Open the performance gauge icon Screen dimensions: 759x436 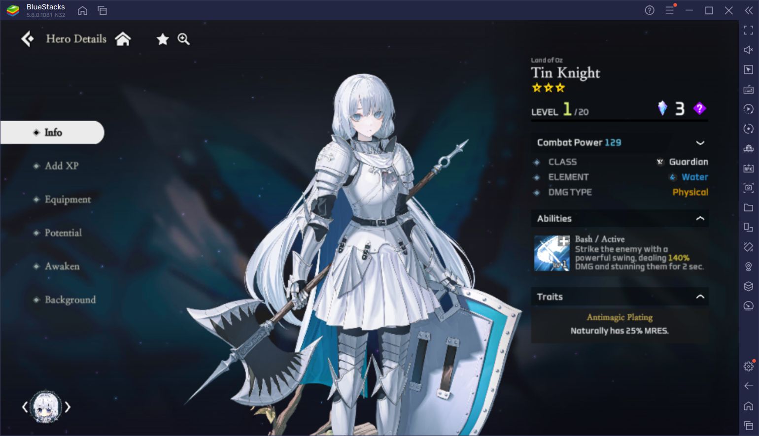click(x=749, y=306)
